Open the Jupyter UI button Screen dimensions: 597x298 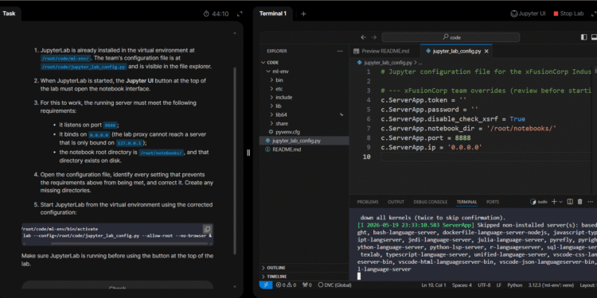coord(528,14)
